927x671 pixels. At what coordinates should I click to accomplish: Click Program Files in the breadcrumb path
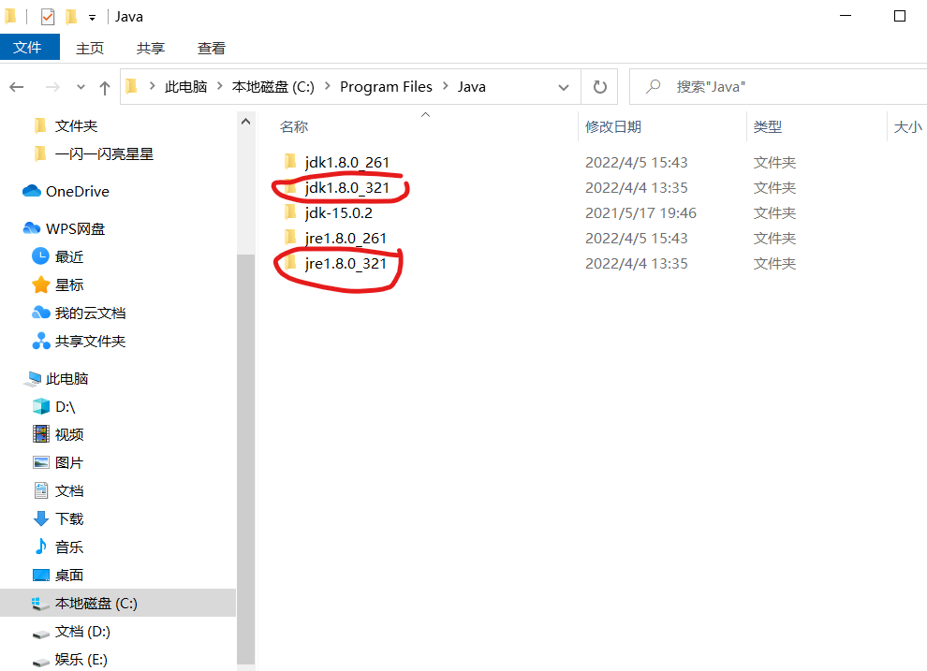[386, 86]
